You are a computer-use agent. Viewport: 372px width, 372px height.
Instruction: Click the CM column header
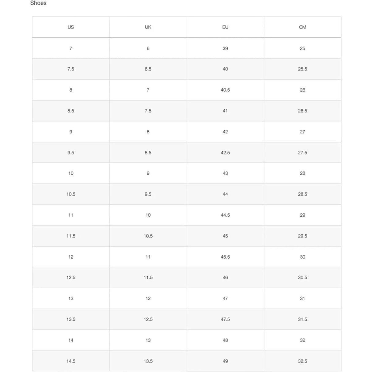tap(302, 27)
